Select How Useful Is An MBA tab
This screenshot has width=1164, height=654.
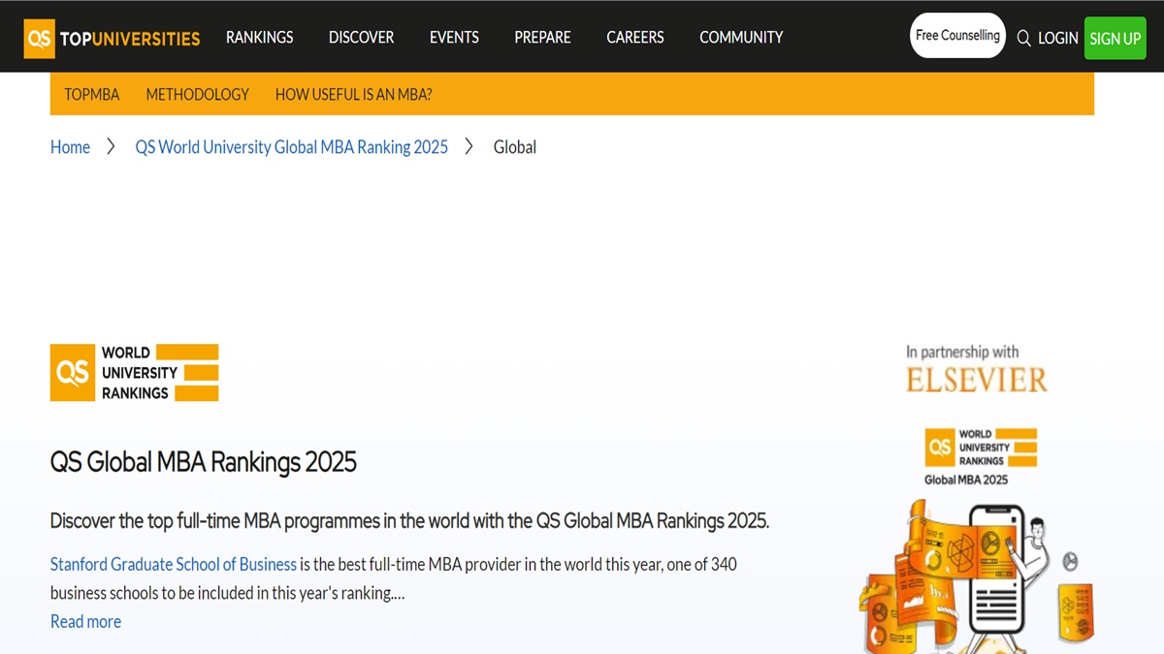pos(353,95)
